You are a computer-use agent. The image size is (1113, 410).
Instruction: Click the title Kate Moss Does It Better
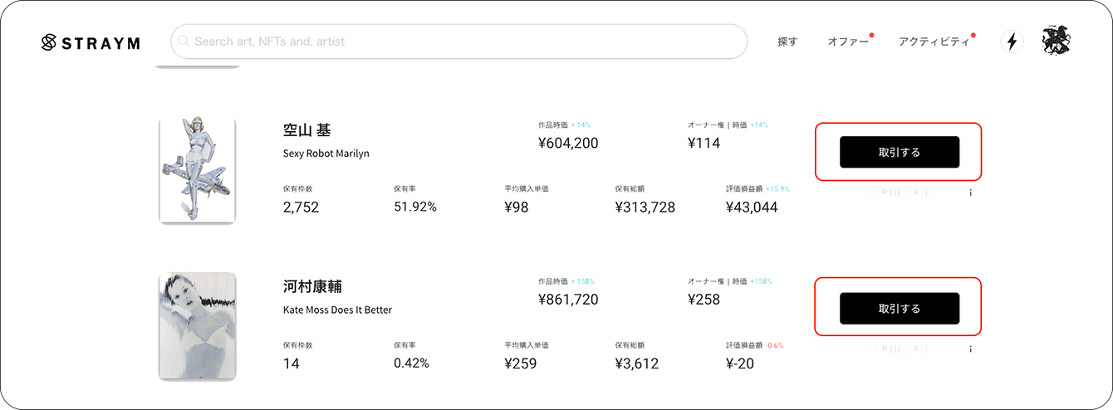[337, 310]
